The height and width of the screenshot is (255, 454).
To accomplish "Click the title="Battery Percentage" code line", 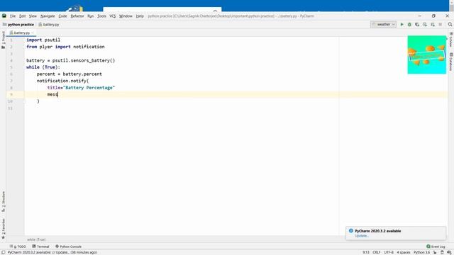I will pos(81,88).
